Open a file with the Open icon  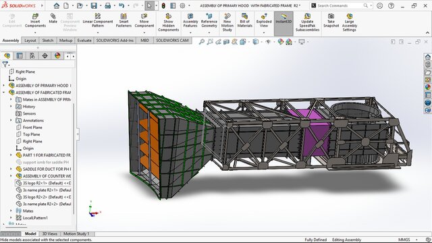tap(80, 5)
